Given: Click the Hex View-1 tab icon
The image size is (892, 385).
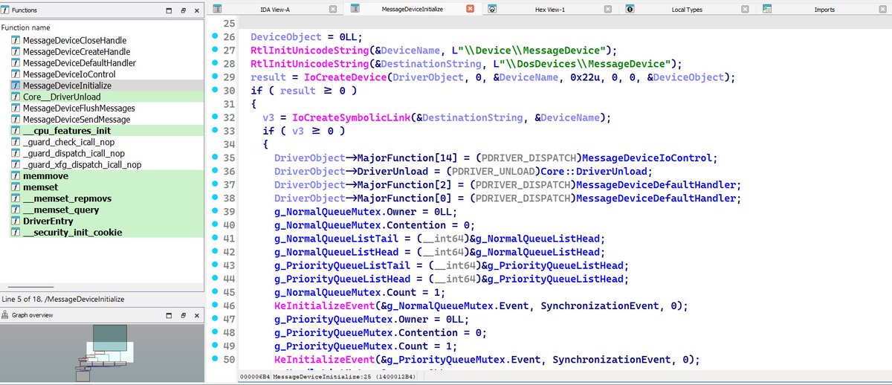Looking at the screenshot, I should 492,9.
